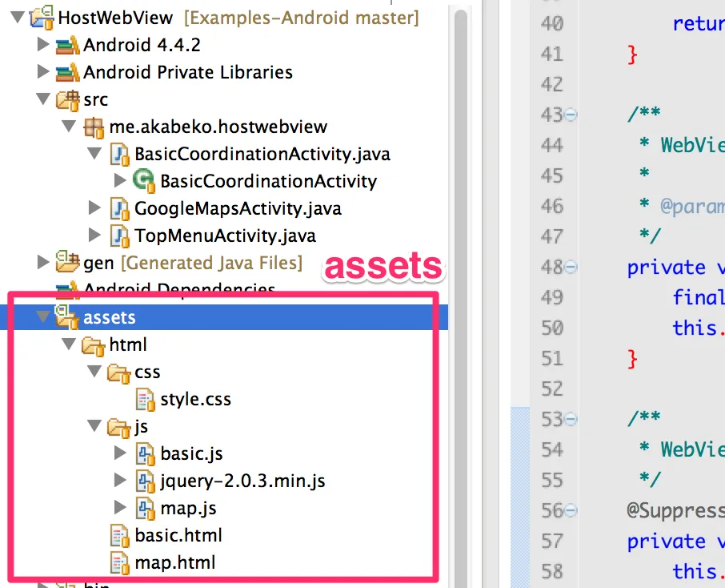Collapse the src folder

(x=42, y=99)
